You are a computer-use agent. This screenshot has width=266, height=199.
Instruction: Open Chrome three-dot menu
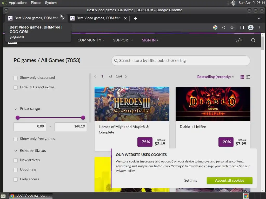point(259,27)
